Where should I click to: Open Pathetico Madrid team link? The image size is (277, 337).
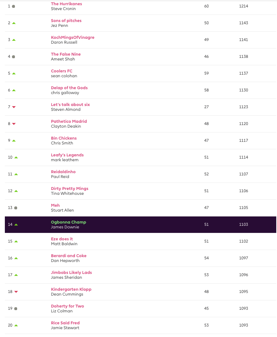[x=69, y=121]
